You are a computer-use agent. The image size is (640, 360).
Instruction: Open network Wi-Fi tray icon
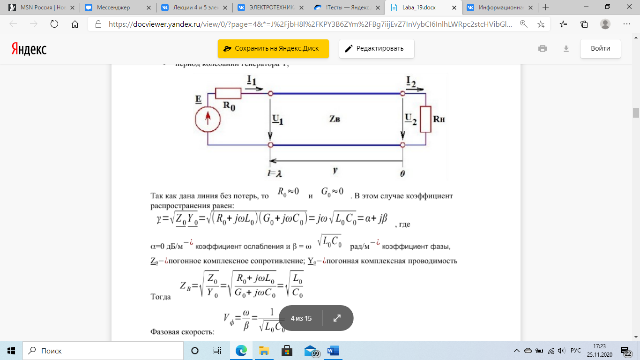[x=551, y=351]
